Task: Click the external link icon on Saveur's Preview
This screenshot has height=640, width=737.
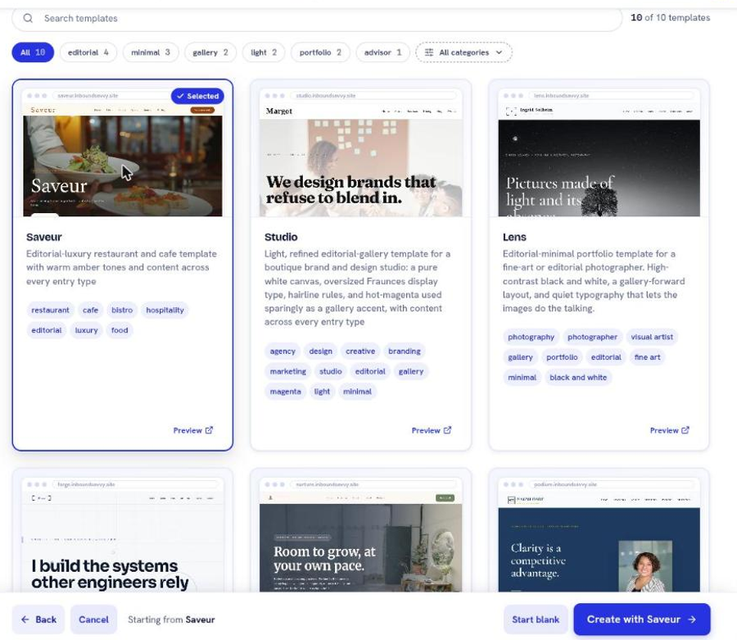Action: 209,429
